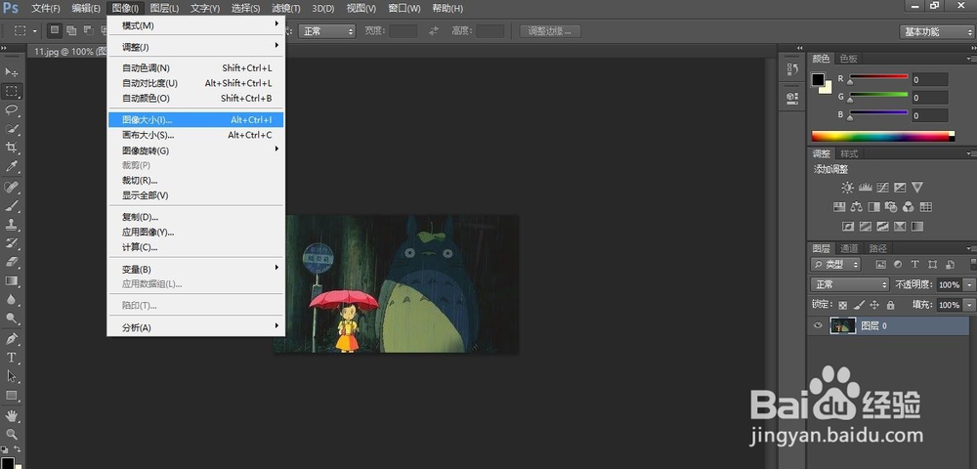Add a Curves adjustment icon
977x469 pixels.
point(882,187)
